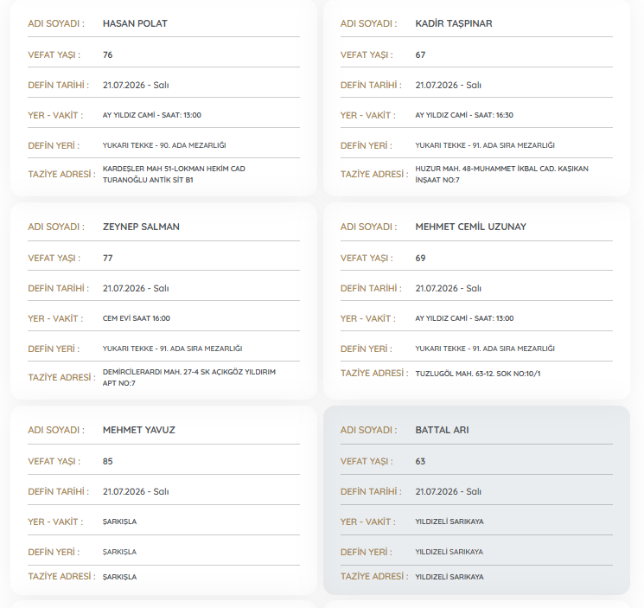This screenshot has width=644, height=608.
Task: Select Hasan Polat's condolence address text
Action: (x=174, y=174)
